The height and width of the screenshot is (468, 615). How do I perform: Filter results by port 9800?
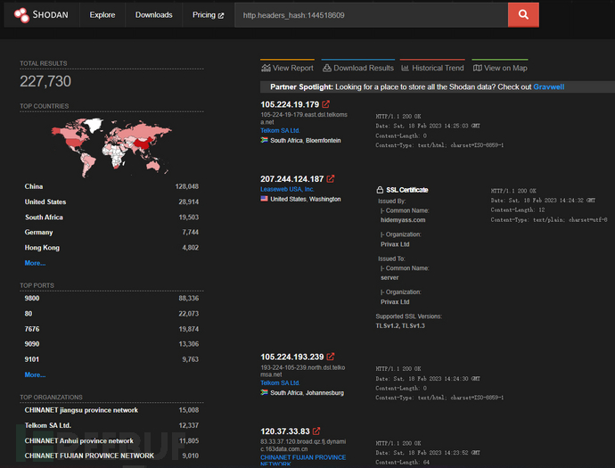coord(32,298)
